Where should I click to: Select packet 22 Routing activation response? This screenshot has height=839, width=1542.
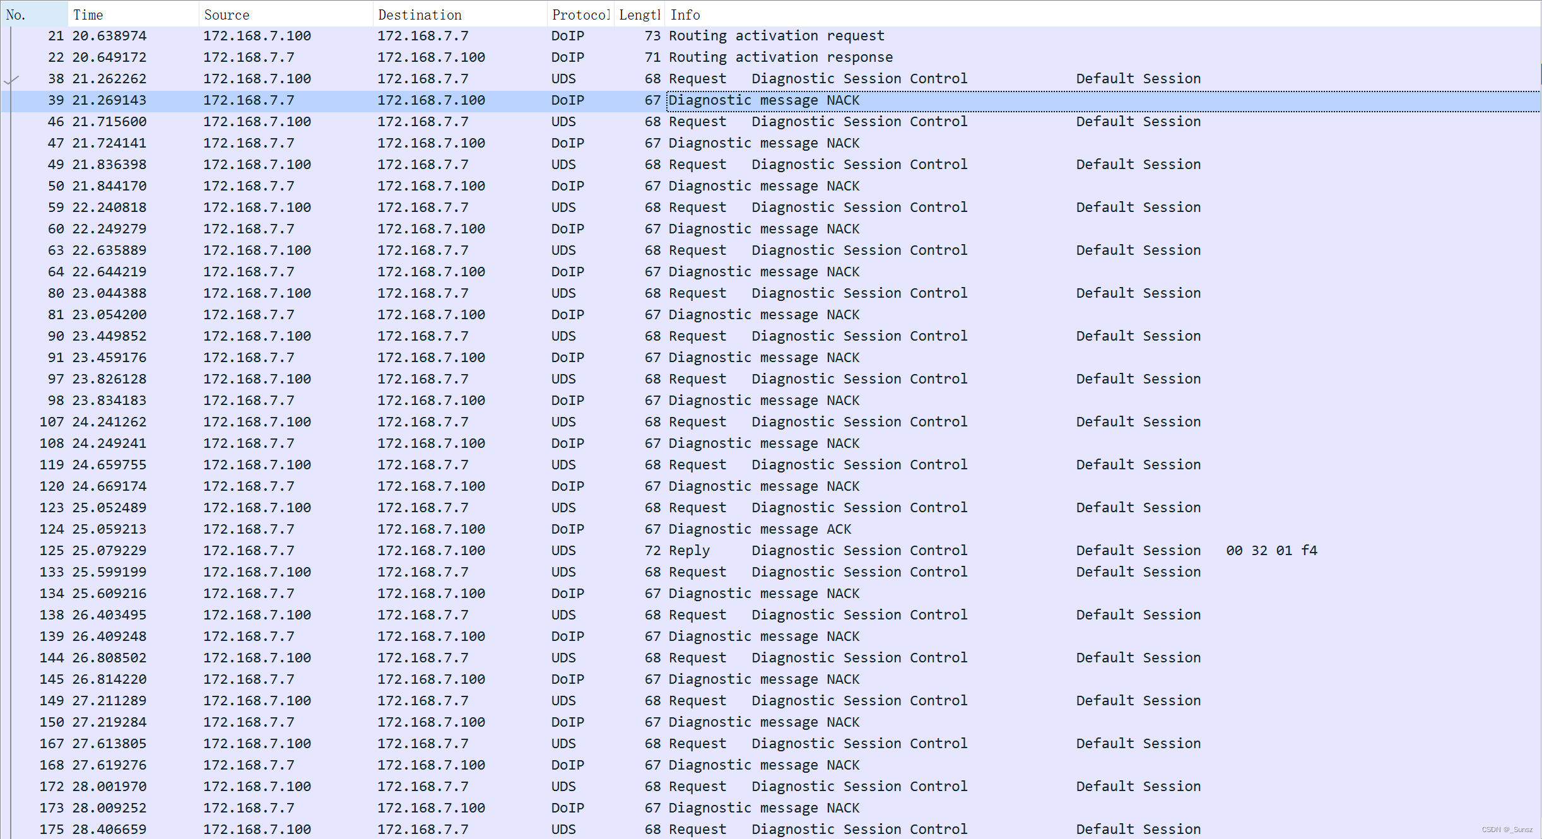tap(780, 57)
